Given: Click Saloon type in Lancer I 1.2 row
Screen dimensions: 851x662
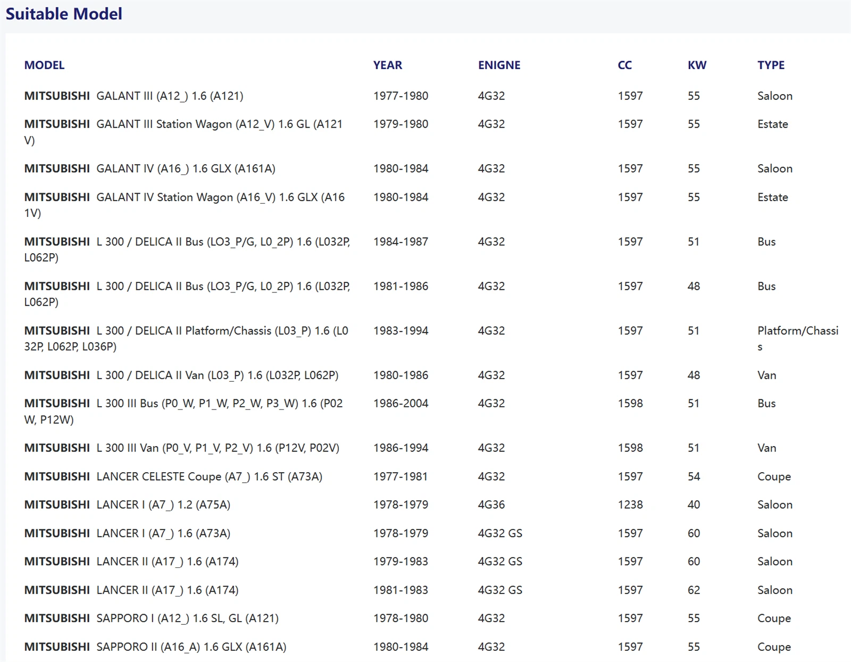Looking at the screenshot, I should pos(775,505).
